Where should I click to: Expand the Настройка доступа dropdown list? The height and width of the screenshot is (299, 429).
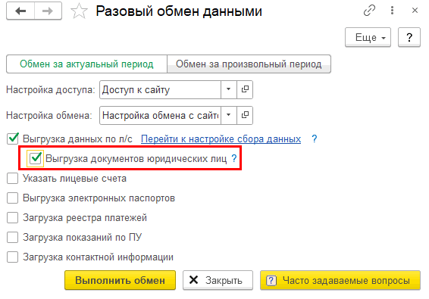(228, 89)
